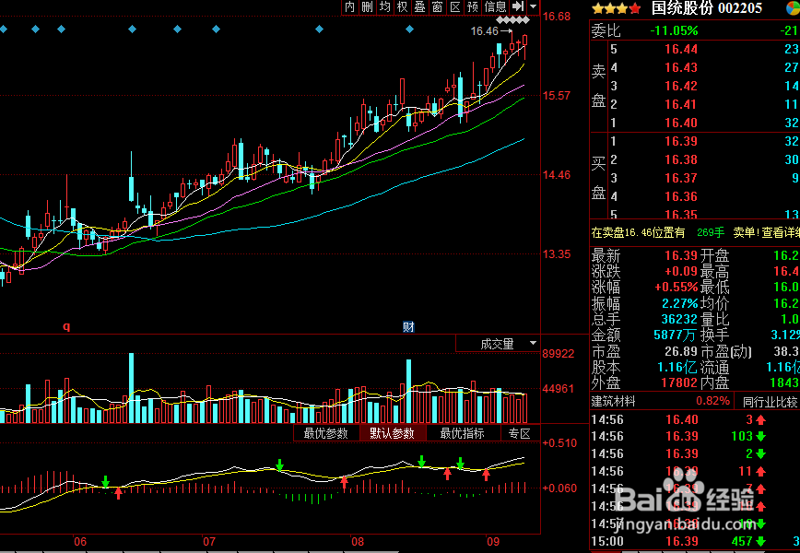Click the 振幅 2.27% value
Viewport: 800px width, 553px height.
(x=679, y=303)
